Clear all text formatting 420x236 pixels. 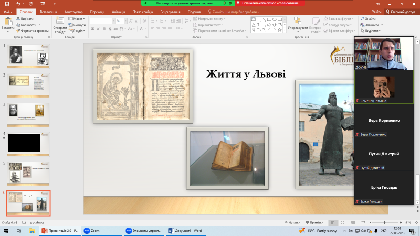144,21
